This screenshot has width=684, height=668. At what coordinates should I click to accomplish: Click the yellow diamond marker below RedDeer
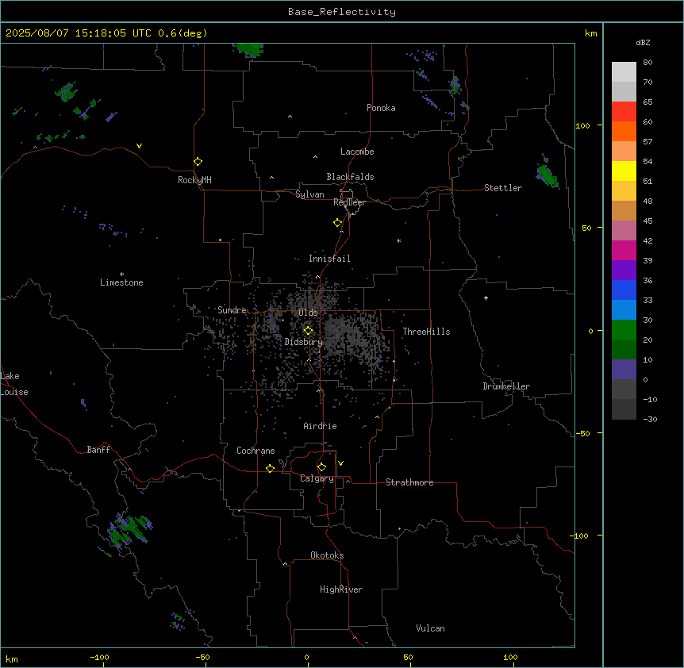click(x=337, y=223)
